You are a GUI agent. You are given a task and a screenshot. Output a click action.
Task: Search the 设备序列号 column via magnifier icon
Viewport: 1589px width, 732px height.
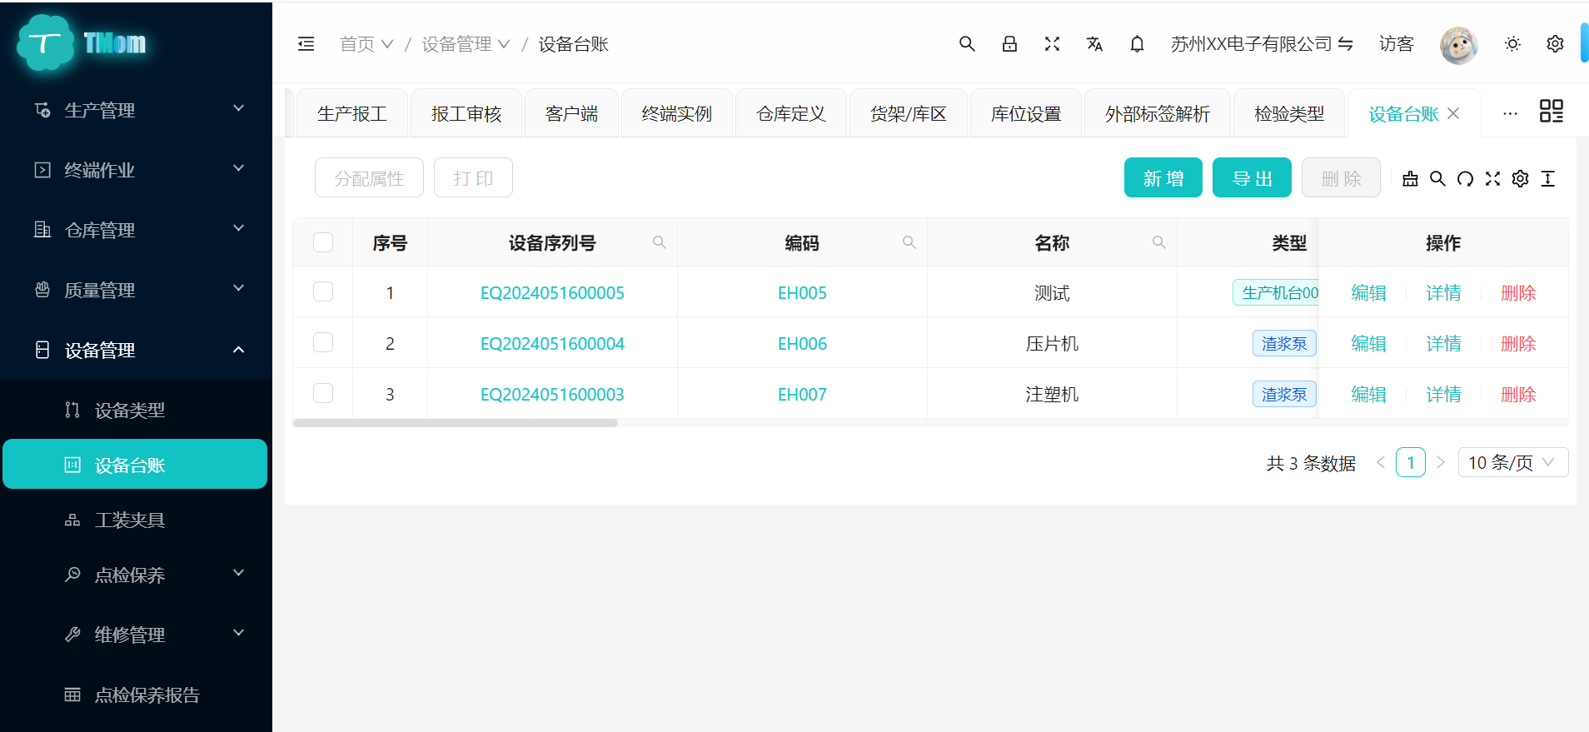pyautogui.click(x=659, y=242)
